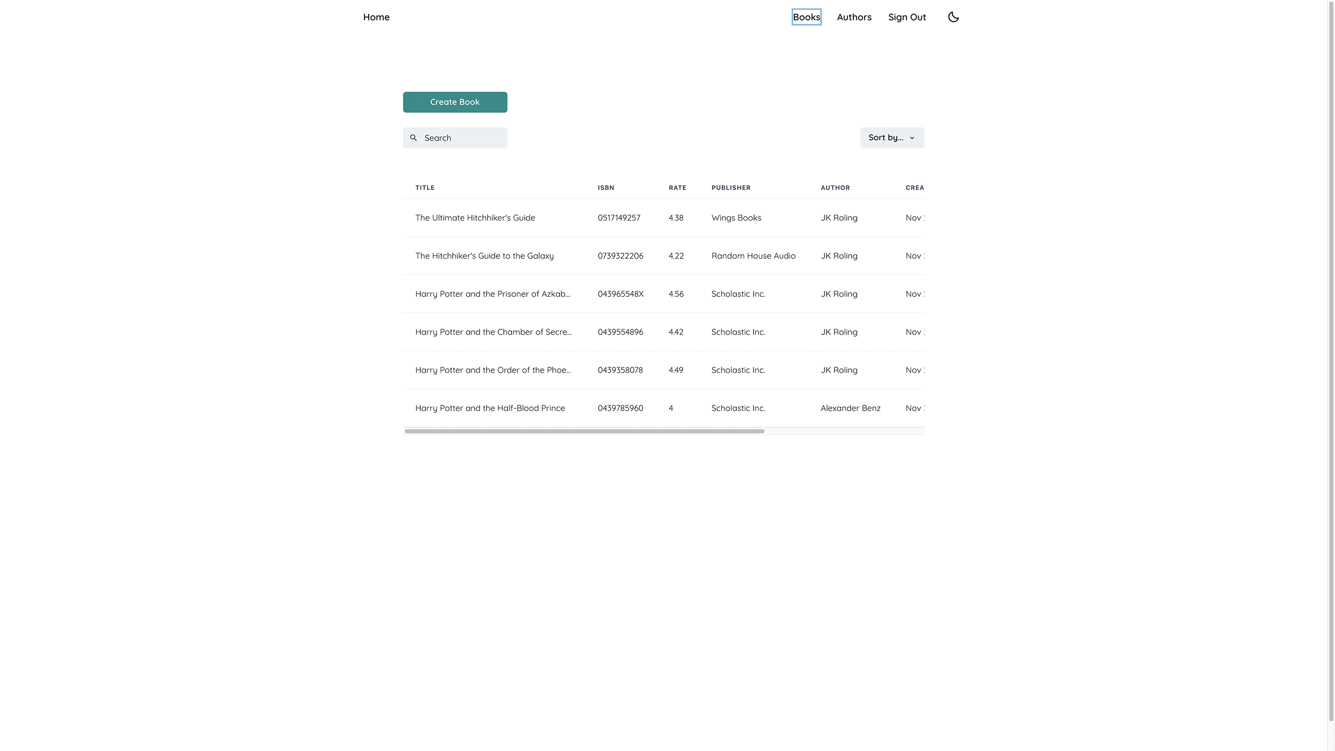Click the table horizontal scrollbar

(x=584, y=431)
